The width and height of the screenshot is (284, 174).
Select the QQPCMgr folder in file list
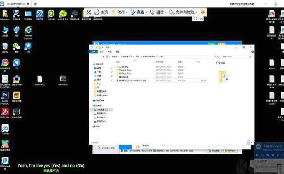pyautogui.click(x=123, y=67)
